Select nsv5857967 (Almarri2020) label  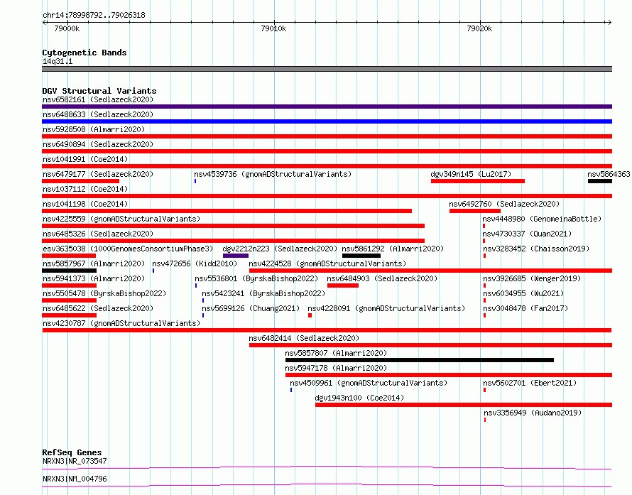(94, 263)
